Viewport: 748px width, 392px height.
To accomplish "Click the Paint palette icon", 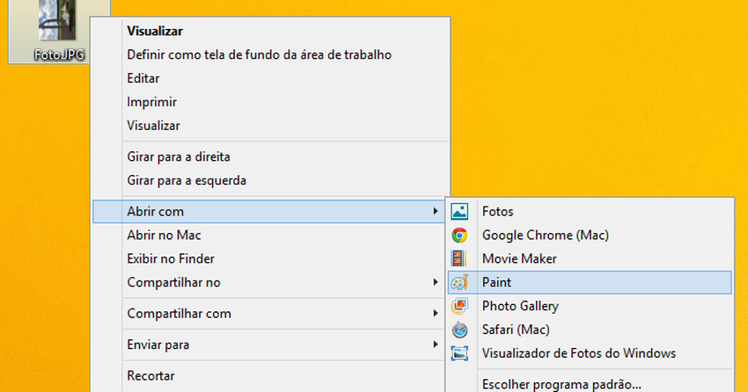I will pyautogui.click(x=459, y=282).
